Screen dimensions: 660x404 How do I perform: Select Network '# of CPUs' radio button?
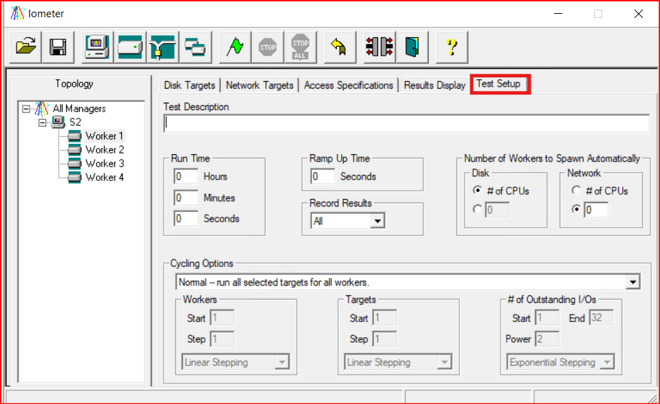[x=576, y=191]
